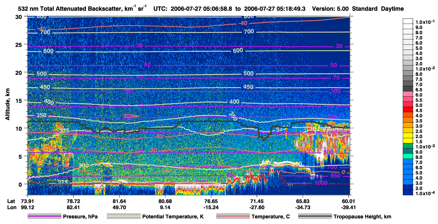Click the altitude axis tick label 15
This screenshot has height=224, width=438.
click(x=19, y=100)
